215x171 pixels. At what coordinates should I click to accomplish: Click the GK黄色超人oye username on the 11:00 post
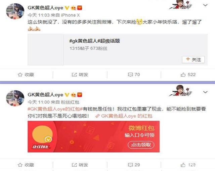click(x=45, y=95)
